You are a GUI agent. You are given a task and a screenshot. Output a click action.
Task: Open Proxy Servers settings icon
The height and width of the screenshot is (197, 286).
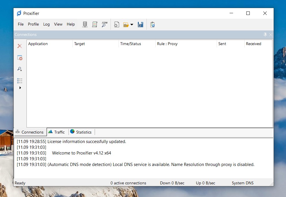click(x=85, y=24)
